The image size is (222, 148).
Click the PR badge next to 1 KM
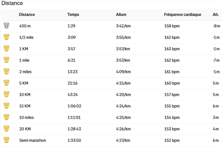(6, 48)
